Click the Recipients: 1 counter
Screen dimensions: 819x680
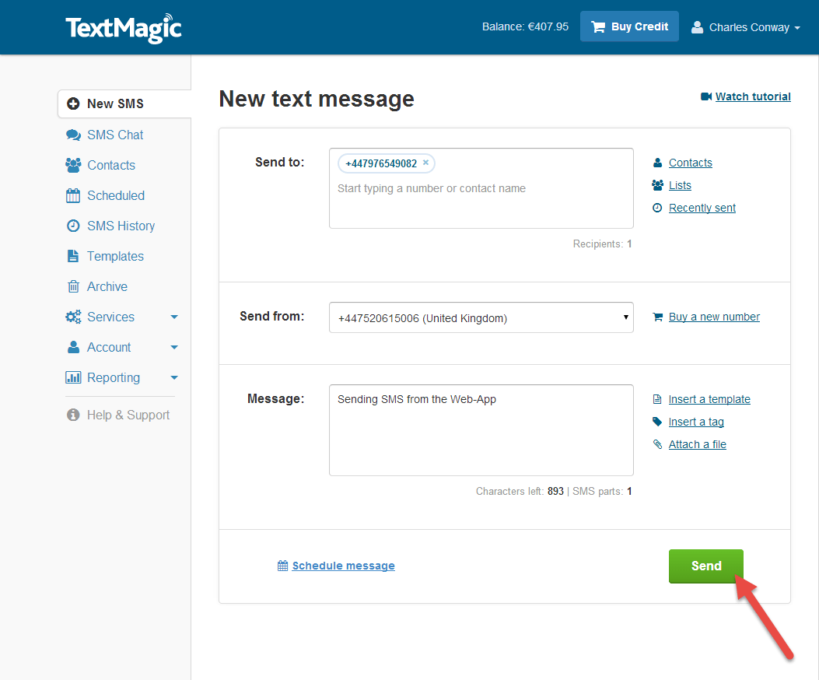602,244
